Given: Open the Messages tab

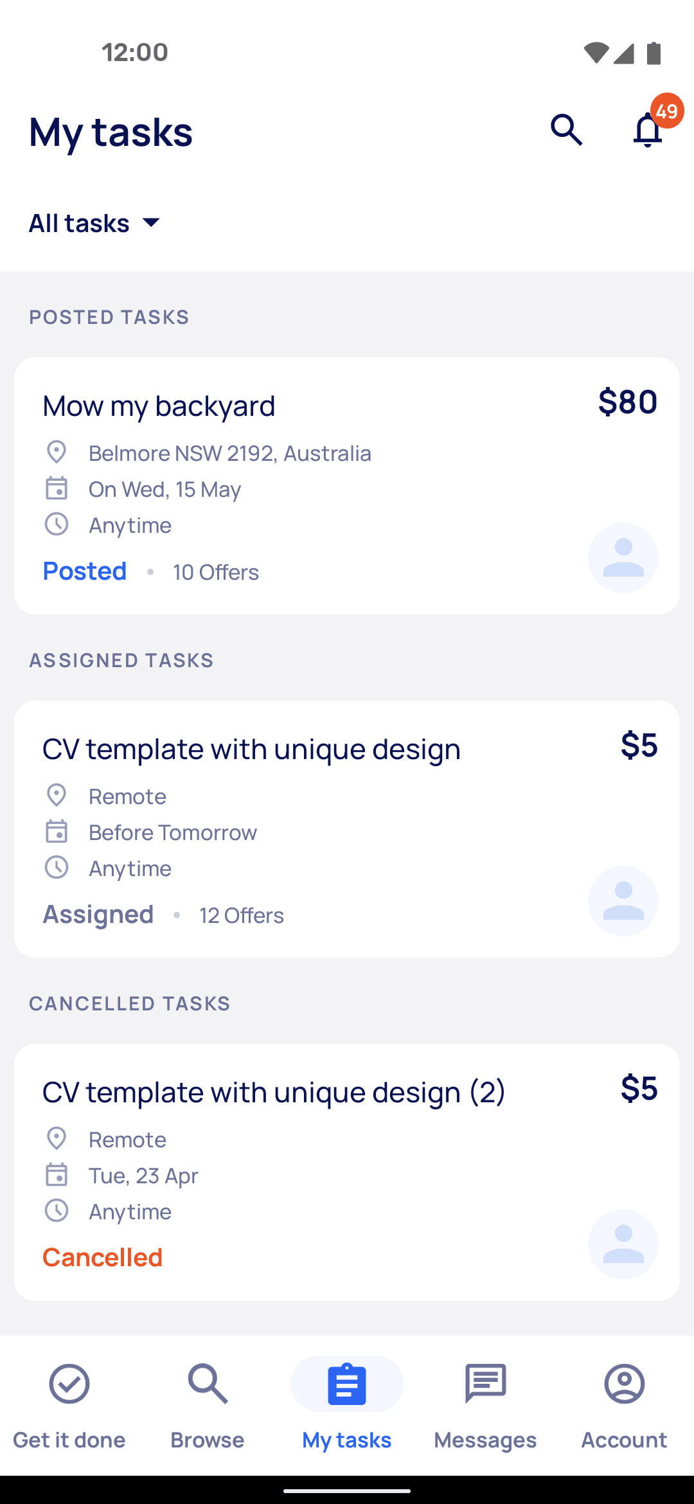Looking at the screenshot, I should pos(485,1406).
